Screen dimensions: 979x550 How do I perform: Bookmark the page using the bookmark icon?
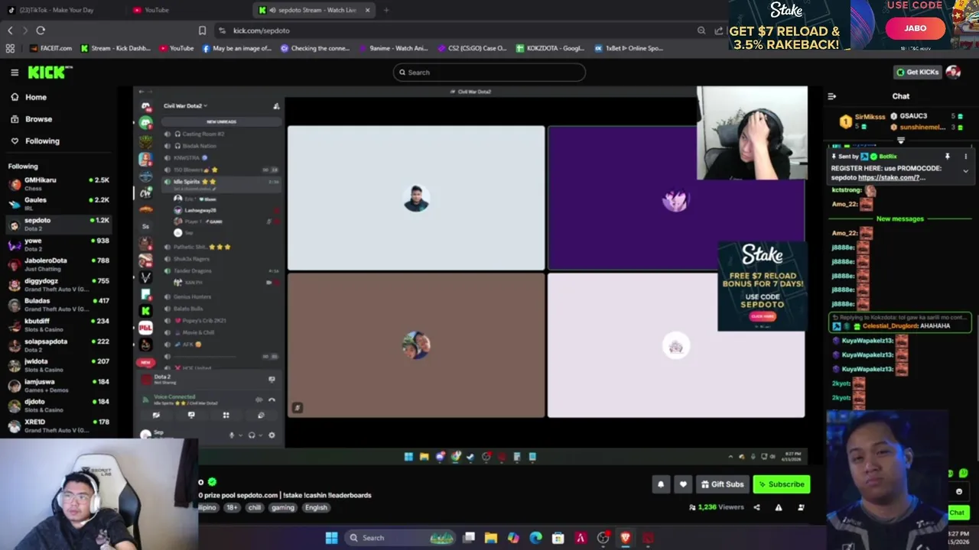tap(202, 31)
